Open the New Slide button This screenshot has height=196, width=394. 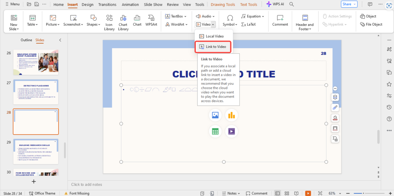coord(14,22)
